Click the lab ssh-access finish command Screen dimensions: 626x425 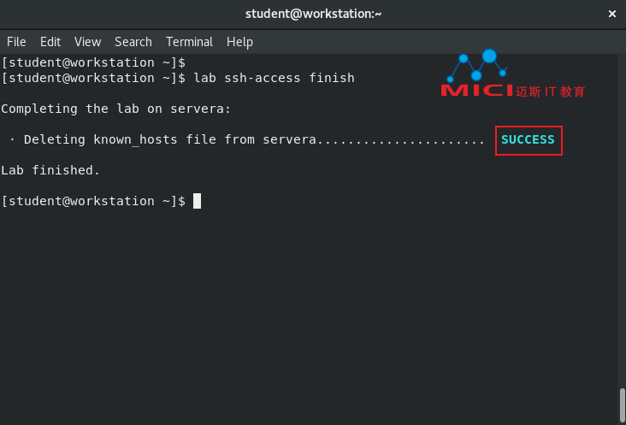(274, 78)
